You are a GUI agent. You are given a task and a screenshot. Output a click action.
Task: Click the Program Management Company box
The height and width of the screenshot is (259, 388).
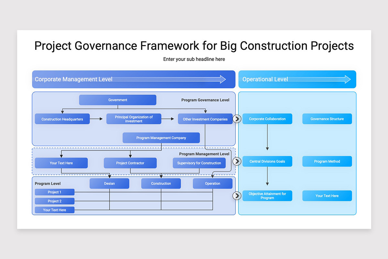tap(161, 138)
